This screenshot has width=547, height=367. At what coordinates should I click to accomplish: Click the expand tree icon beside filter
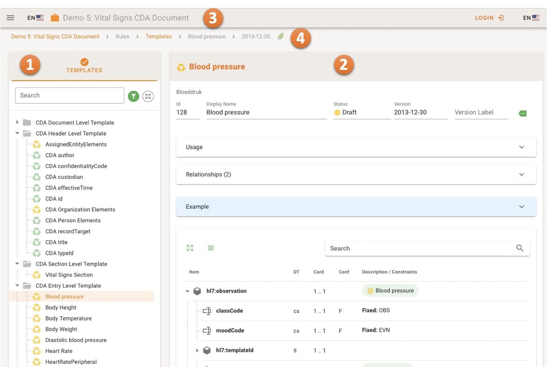point(148,96)
